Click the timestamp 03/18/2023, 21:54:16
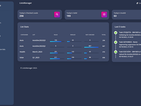This screenshot has height=106, width=141. tap(126, 47)
